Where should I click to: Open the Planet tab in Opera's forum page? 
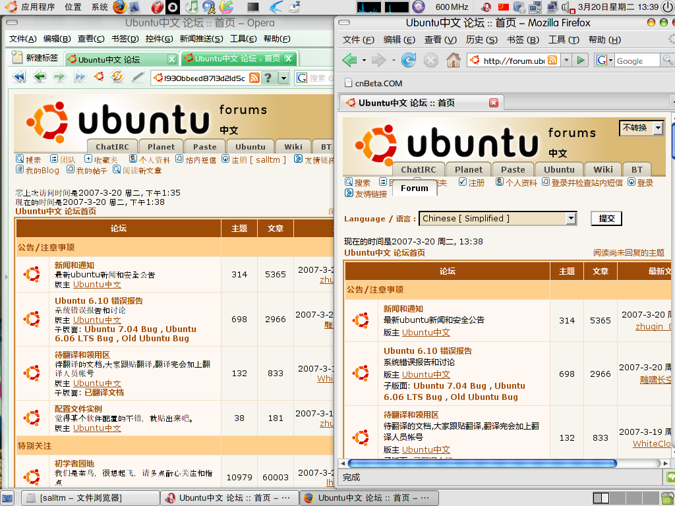click(161, 147)
